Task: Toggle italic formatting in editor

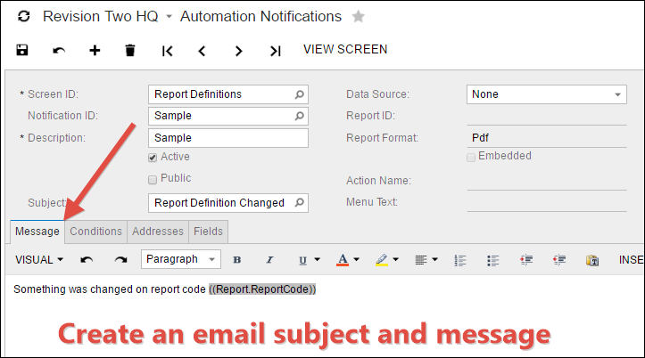Action: 269,260
